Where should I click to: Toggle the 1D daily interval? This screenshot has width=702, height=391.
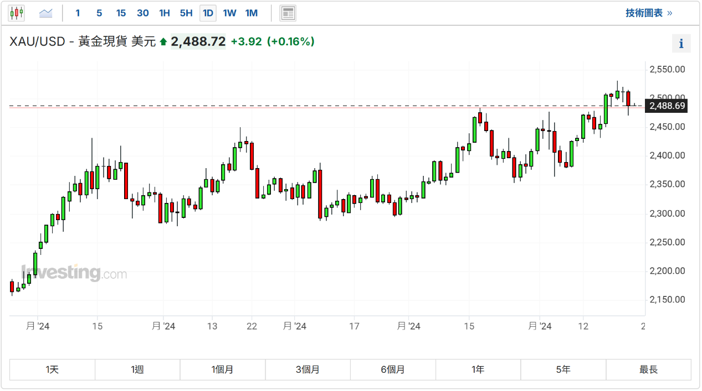[208, 13]
